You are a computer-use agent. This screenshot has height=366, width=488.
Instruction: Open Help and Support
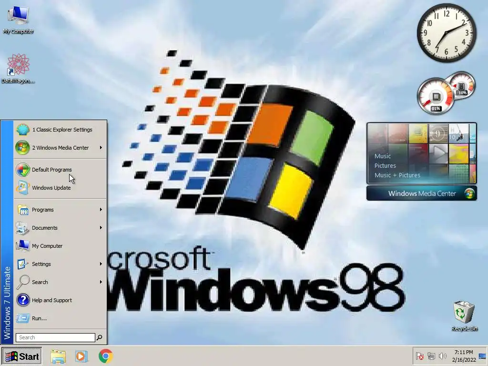pos(60,300)
